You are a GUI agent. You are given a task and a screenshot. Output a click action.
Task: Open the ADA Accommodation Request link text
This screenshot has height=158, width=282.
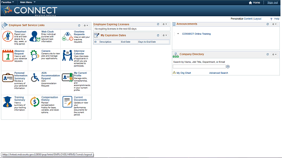point(51,75)
